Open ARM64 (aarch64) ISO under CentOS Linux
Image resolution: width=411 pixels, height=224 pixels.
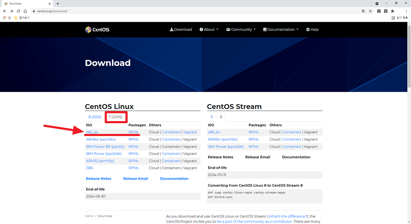(101, 139)
